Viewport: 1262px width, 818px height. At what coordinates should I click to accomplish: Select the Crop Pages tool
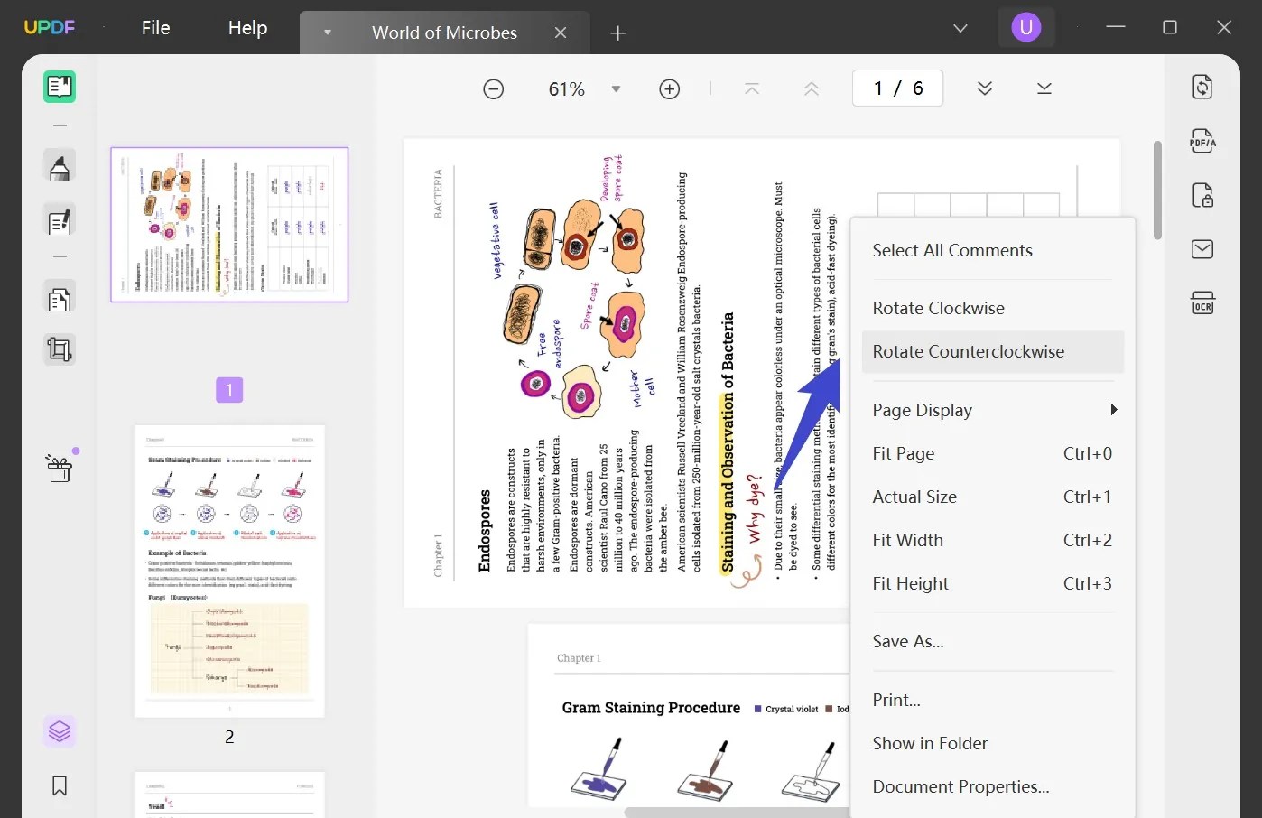tap(59, 349)
